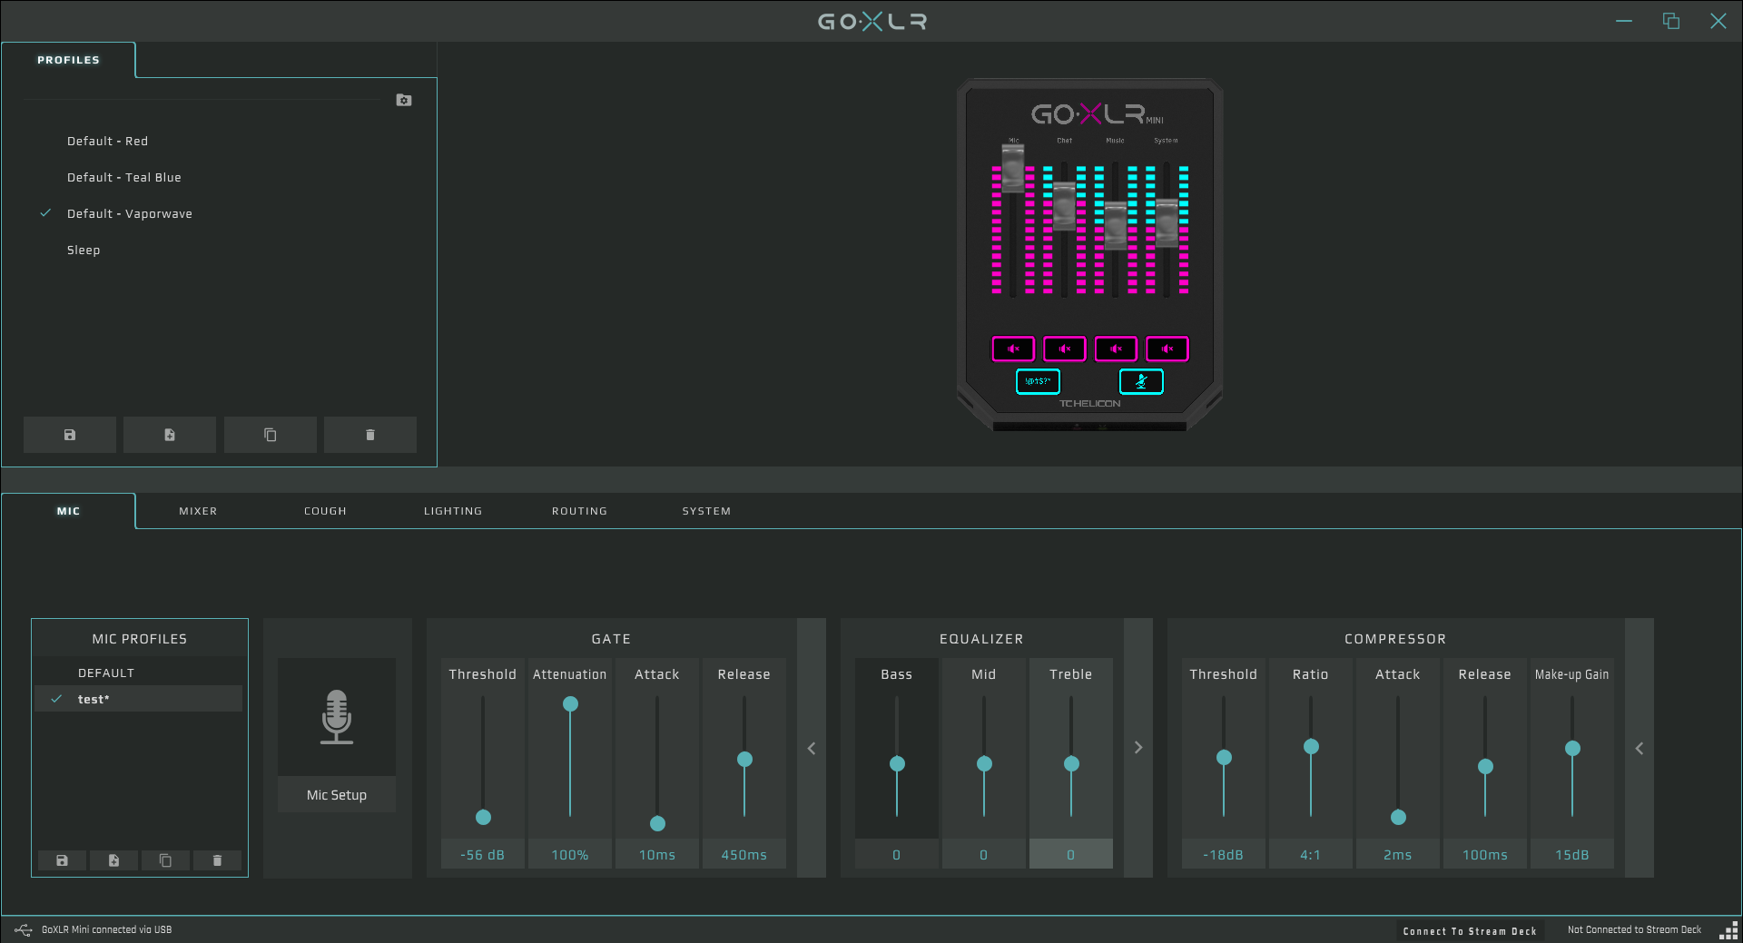The image size is (1743, 943).
Task: Switch to the MIXER tab
Action: (x=198, y=511)
